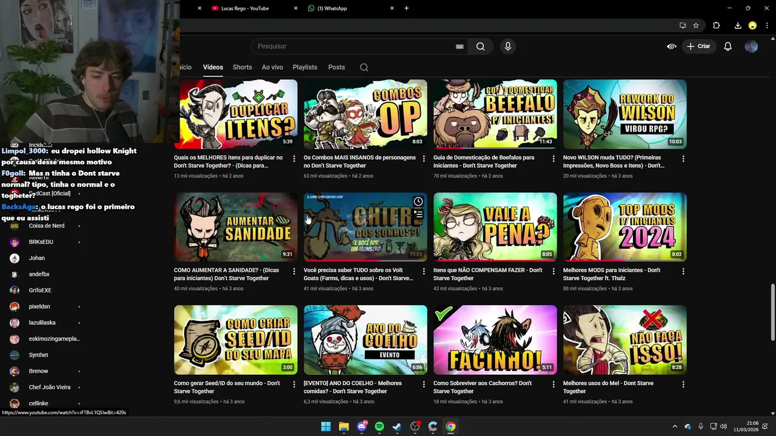Close the Lucas Rego - YouTube tab

296,8
